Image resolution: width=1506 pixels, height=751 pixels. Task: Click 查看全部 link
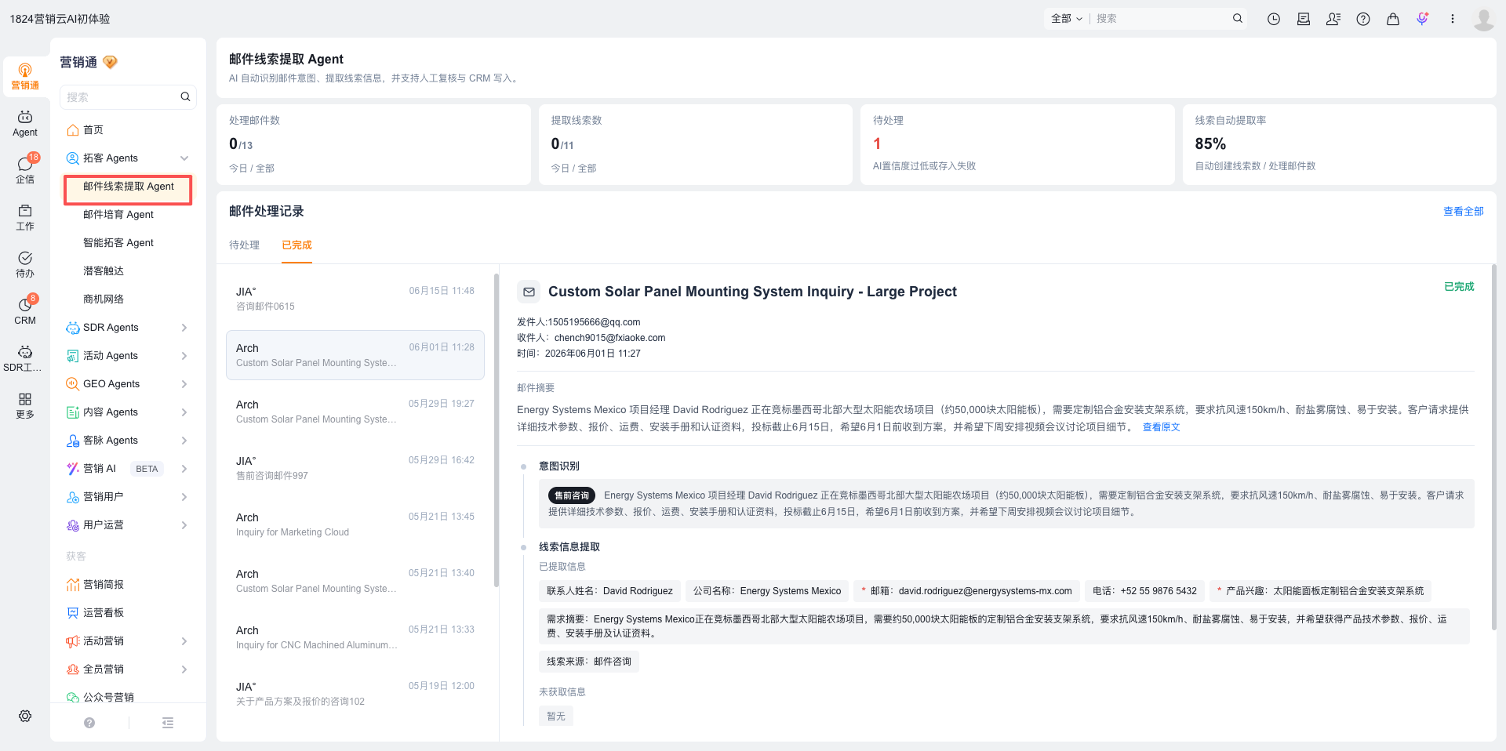point(1463,212)
